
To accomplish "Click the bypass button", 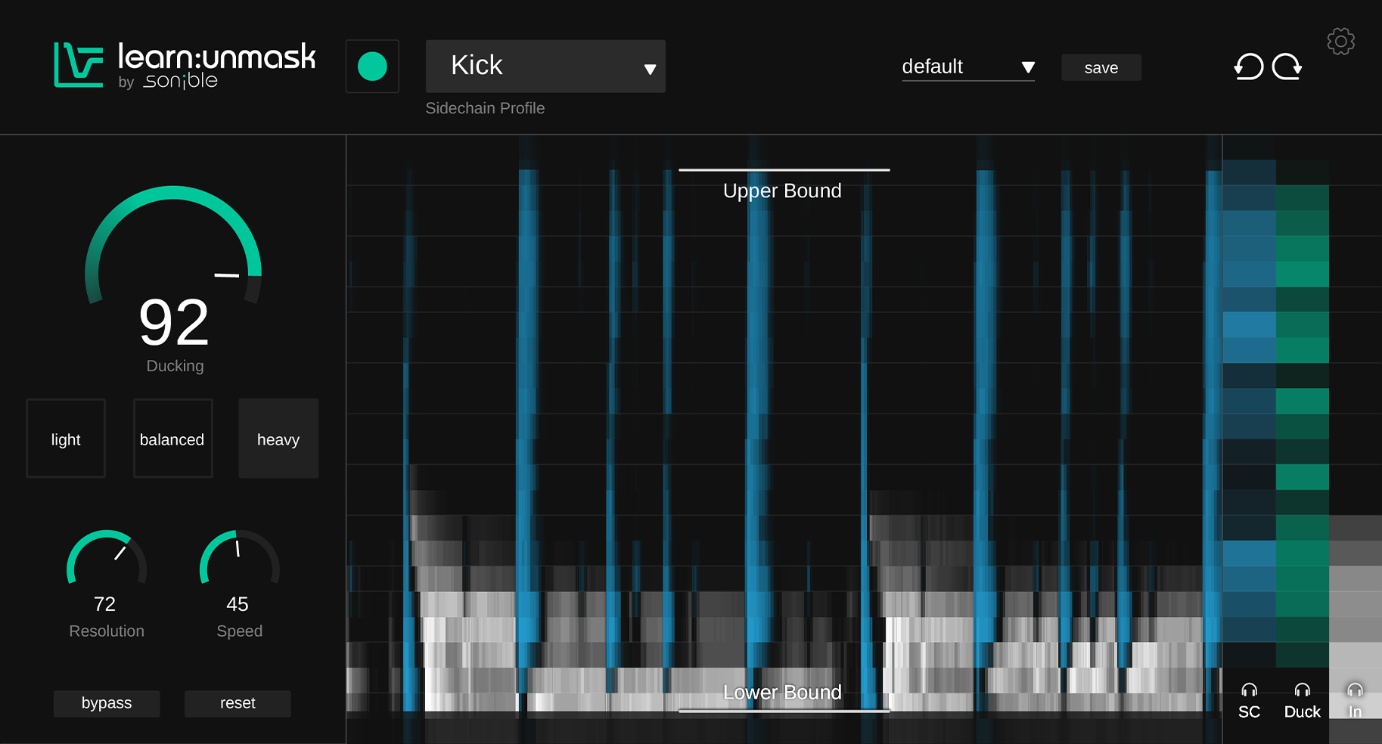I will click(107, 703).
